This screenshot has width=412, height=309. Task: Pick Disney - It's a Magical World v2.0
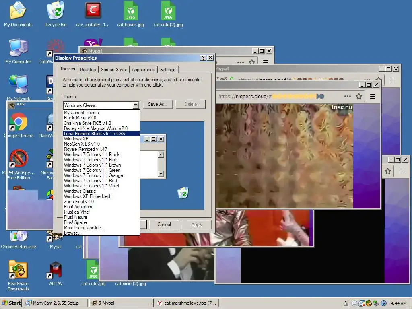(x=101, y=128)
